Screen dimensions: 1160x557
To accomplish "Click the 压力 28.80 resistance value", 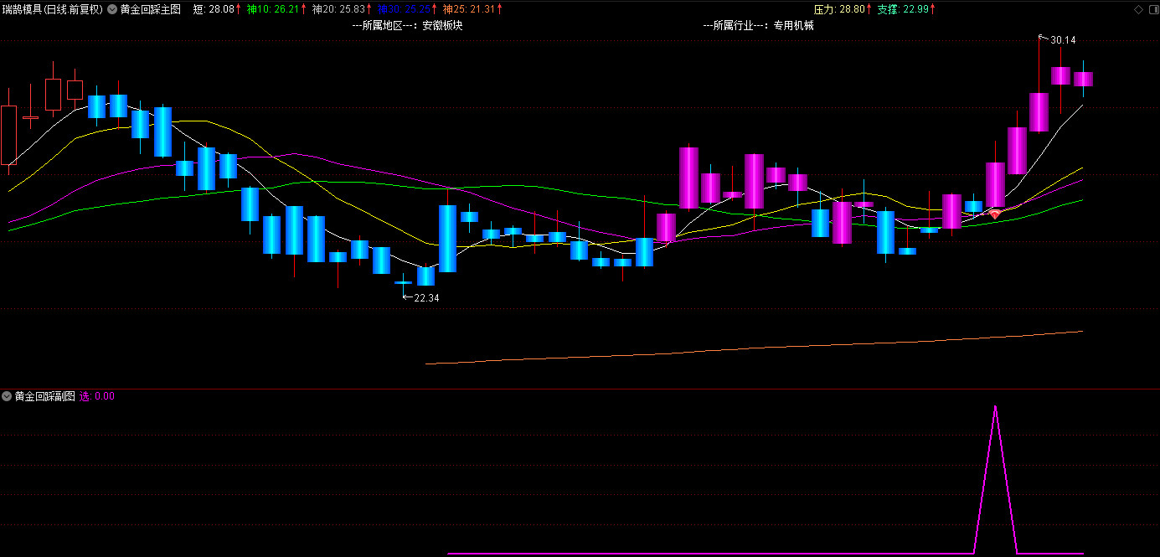I will coord(838,9).
